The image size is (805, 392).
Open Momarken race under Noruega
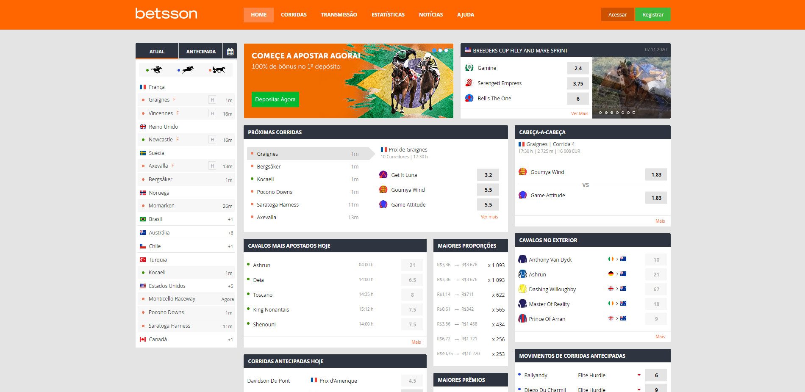(x=186, y=206)
